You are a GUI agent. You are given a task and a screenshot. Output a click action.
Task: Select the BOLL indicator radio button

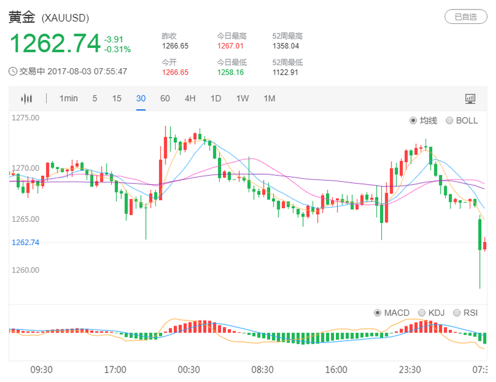(x=449, y=121)
